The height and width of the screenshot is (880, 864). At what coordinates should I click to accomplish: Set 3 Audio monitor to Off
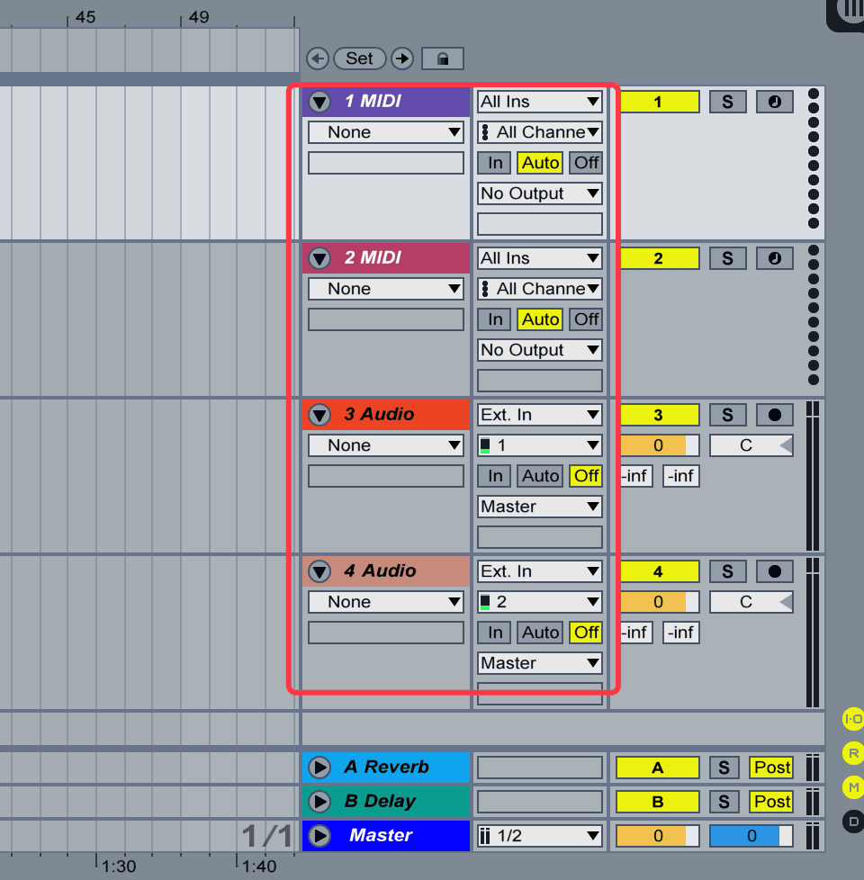[586, 476]
